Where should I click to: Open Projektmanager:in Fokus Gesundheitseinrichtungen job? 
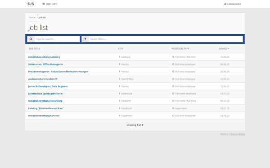pyautogui.click(x=58, y=72)
